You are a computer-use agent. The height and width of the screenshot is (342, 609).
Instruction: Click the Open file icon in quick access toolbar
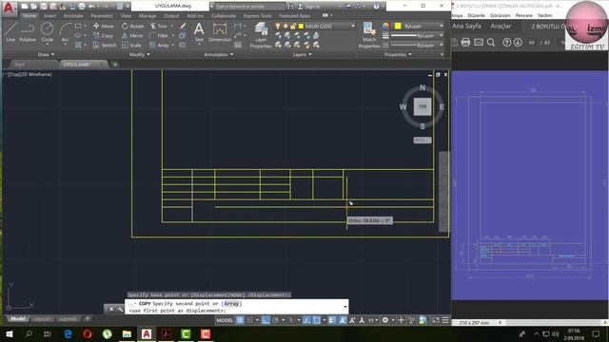[x=34, y=7]
